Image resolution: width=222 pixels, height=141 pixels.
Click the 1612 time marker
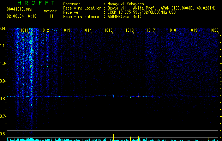click(x=45, y=30)
